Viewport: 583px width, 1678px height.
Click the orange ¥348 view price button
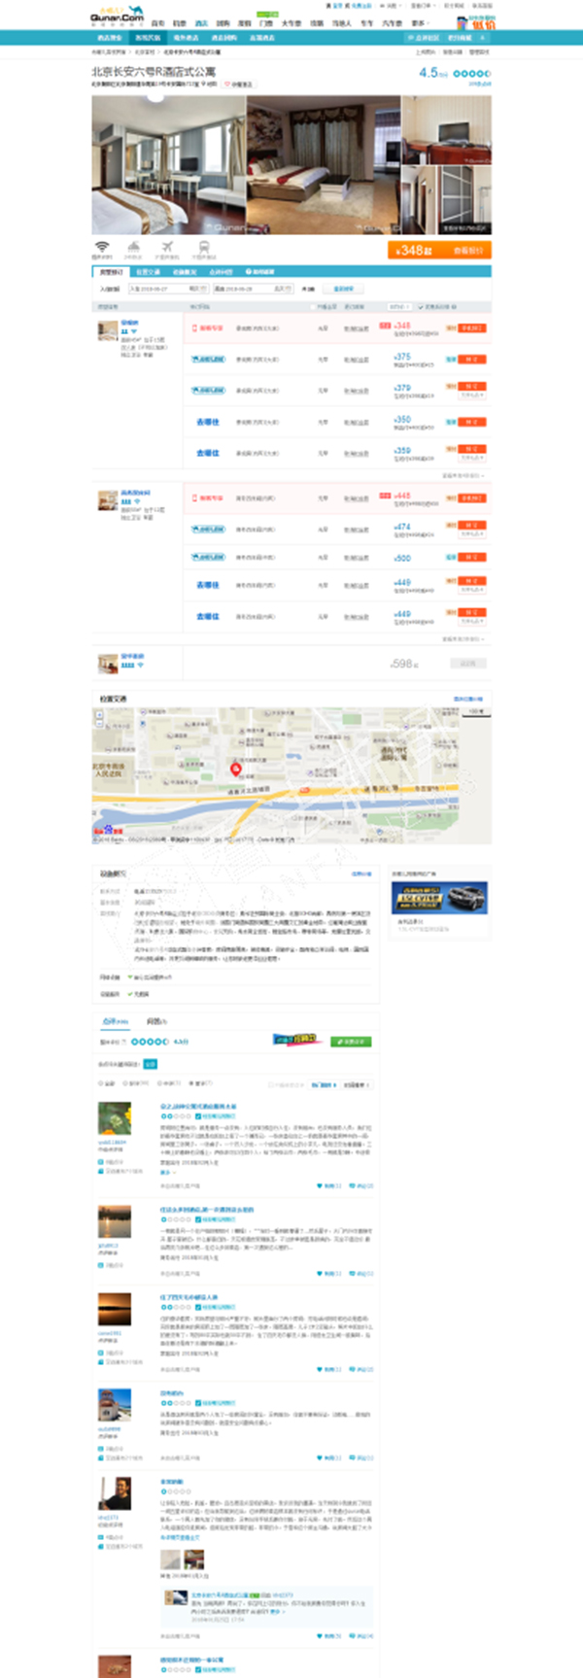point(439,251)
